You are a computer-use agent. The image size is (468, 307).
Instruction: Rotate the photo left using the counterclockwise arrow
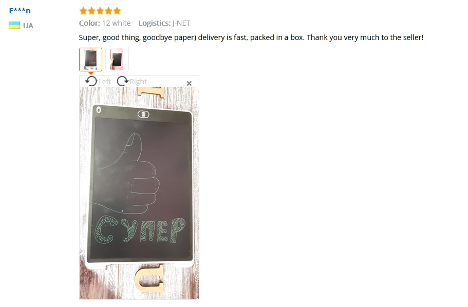(x=91, y=81)
